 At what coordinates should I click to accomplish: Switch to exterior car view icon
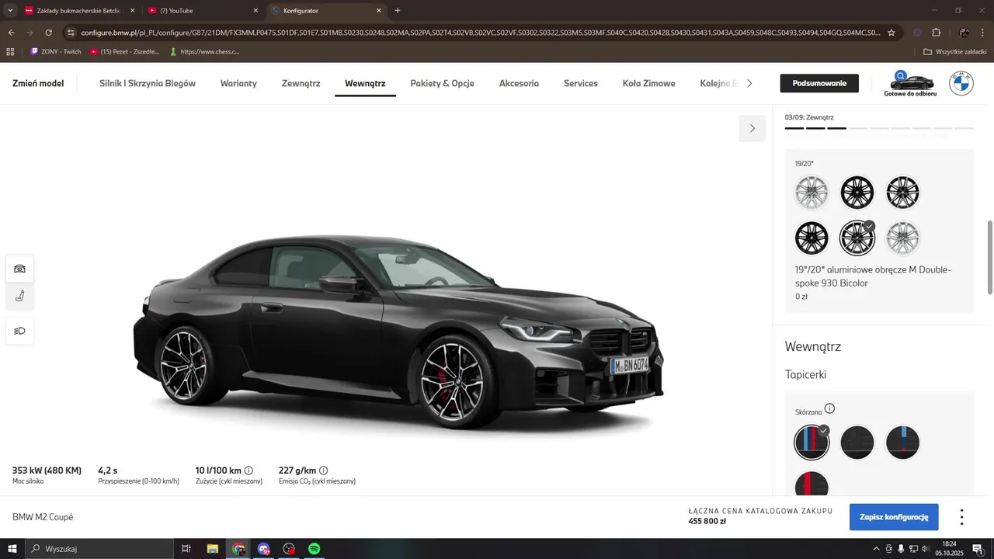click(19, 269)
